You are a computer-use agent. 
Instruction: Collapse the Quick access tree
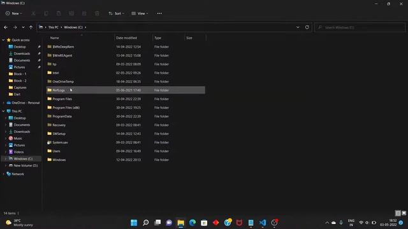3,40
